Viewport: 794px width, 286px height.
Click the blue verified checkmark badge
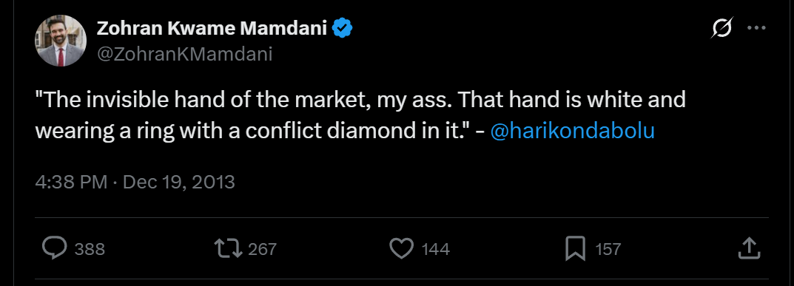343,29
